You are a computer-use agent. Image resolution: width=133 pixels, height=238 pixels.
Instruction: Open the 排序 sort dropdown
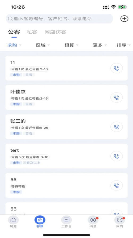(x=124, y=45)
